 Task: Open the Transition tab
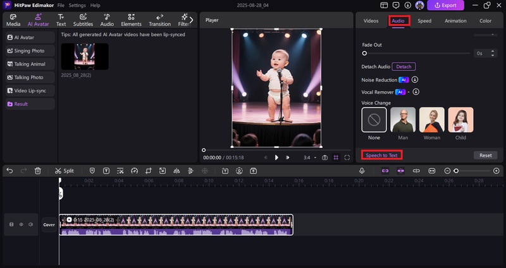coord(160,20)
